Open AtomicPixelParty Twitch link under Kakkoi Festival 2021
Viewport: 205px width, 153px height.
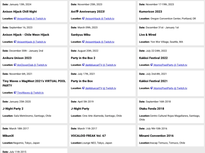point(169,88)
